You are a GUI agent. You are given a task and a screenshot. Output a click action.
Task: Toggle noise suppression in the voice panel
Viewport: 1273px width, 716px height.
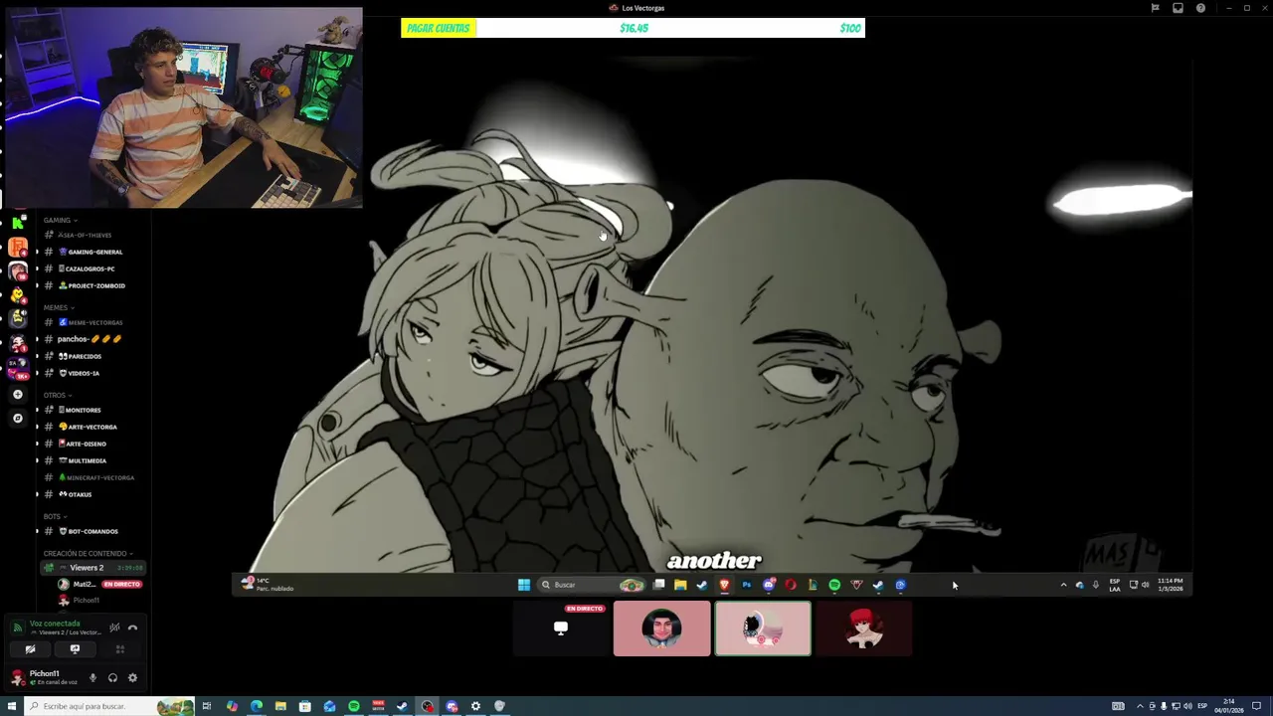click(x=114, y=627)
